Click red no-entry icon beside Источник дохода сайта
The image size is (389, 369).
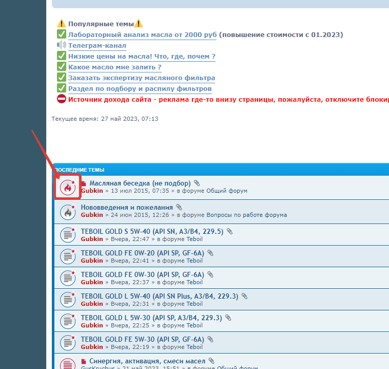click(62, 99)
